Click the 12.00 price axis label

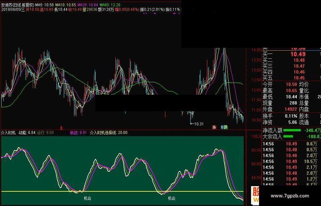pos(256,90)
